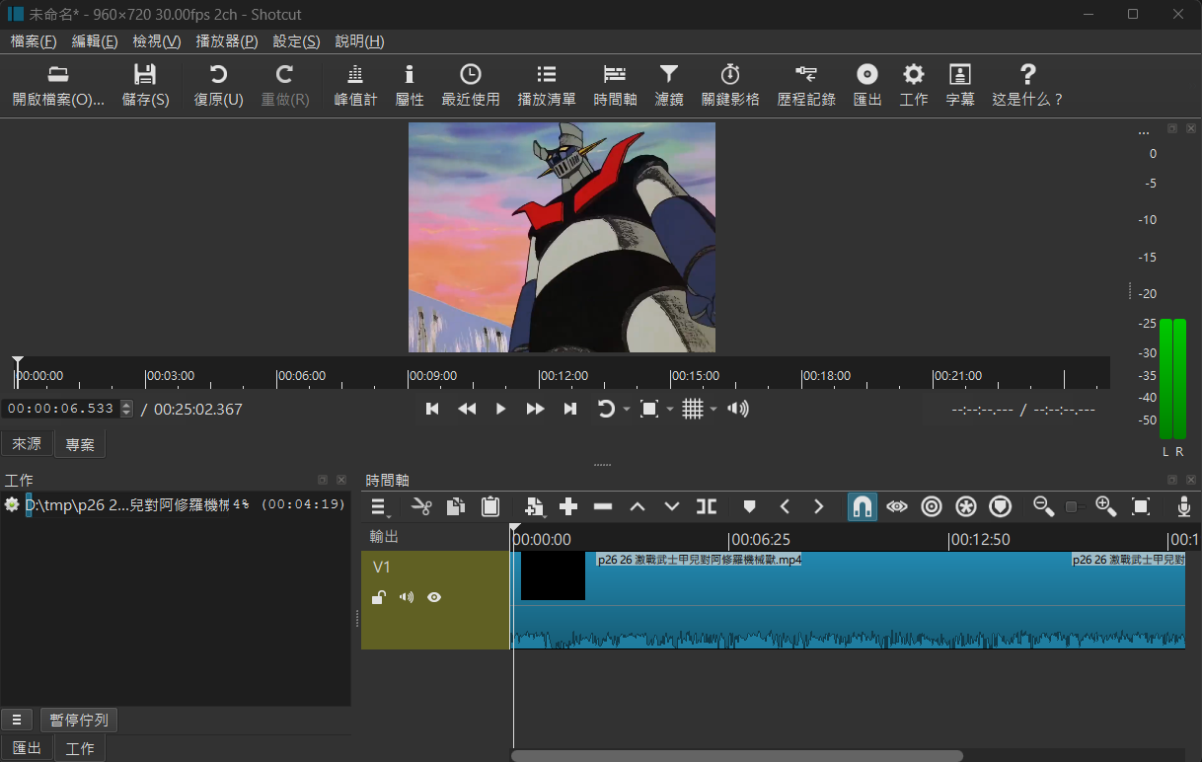
Task: Expand the loop options dropdown arrow
Action: pyautogui.click(x=627, y=409)
